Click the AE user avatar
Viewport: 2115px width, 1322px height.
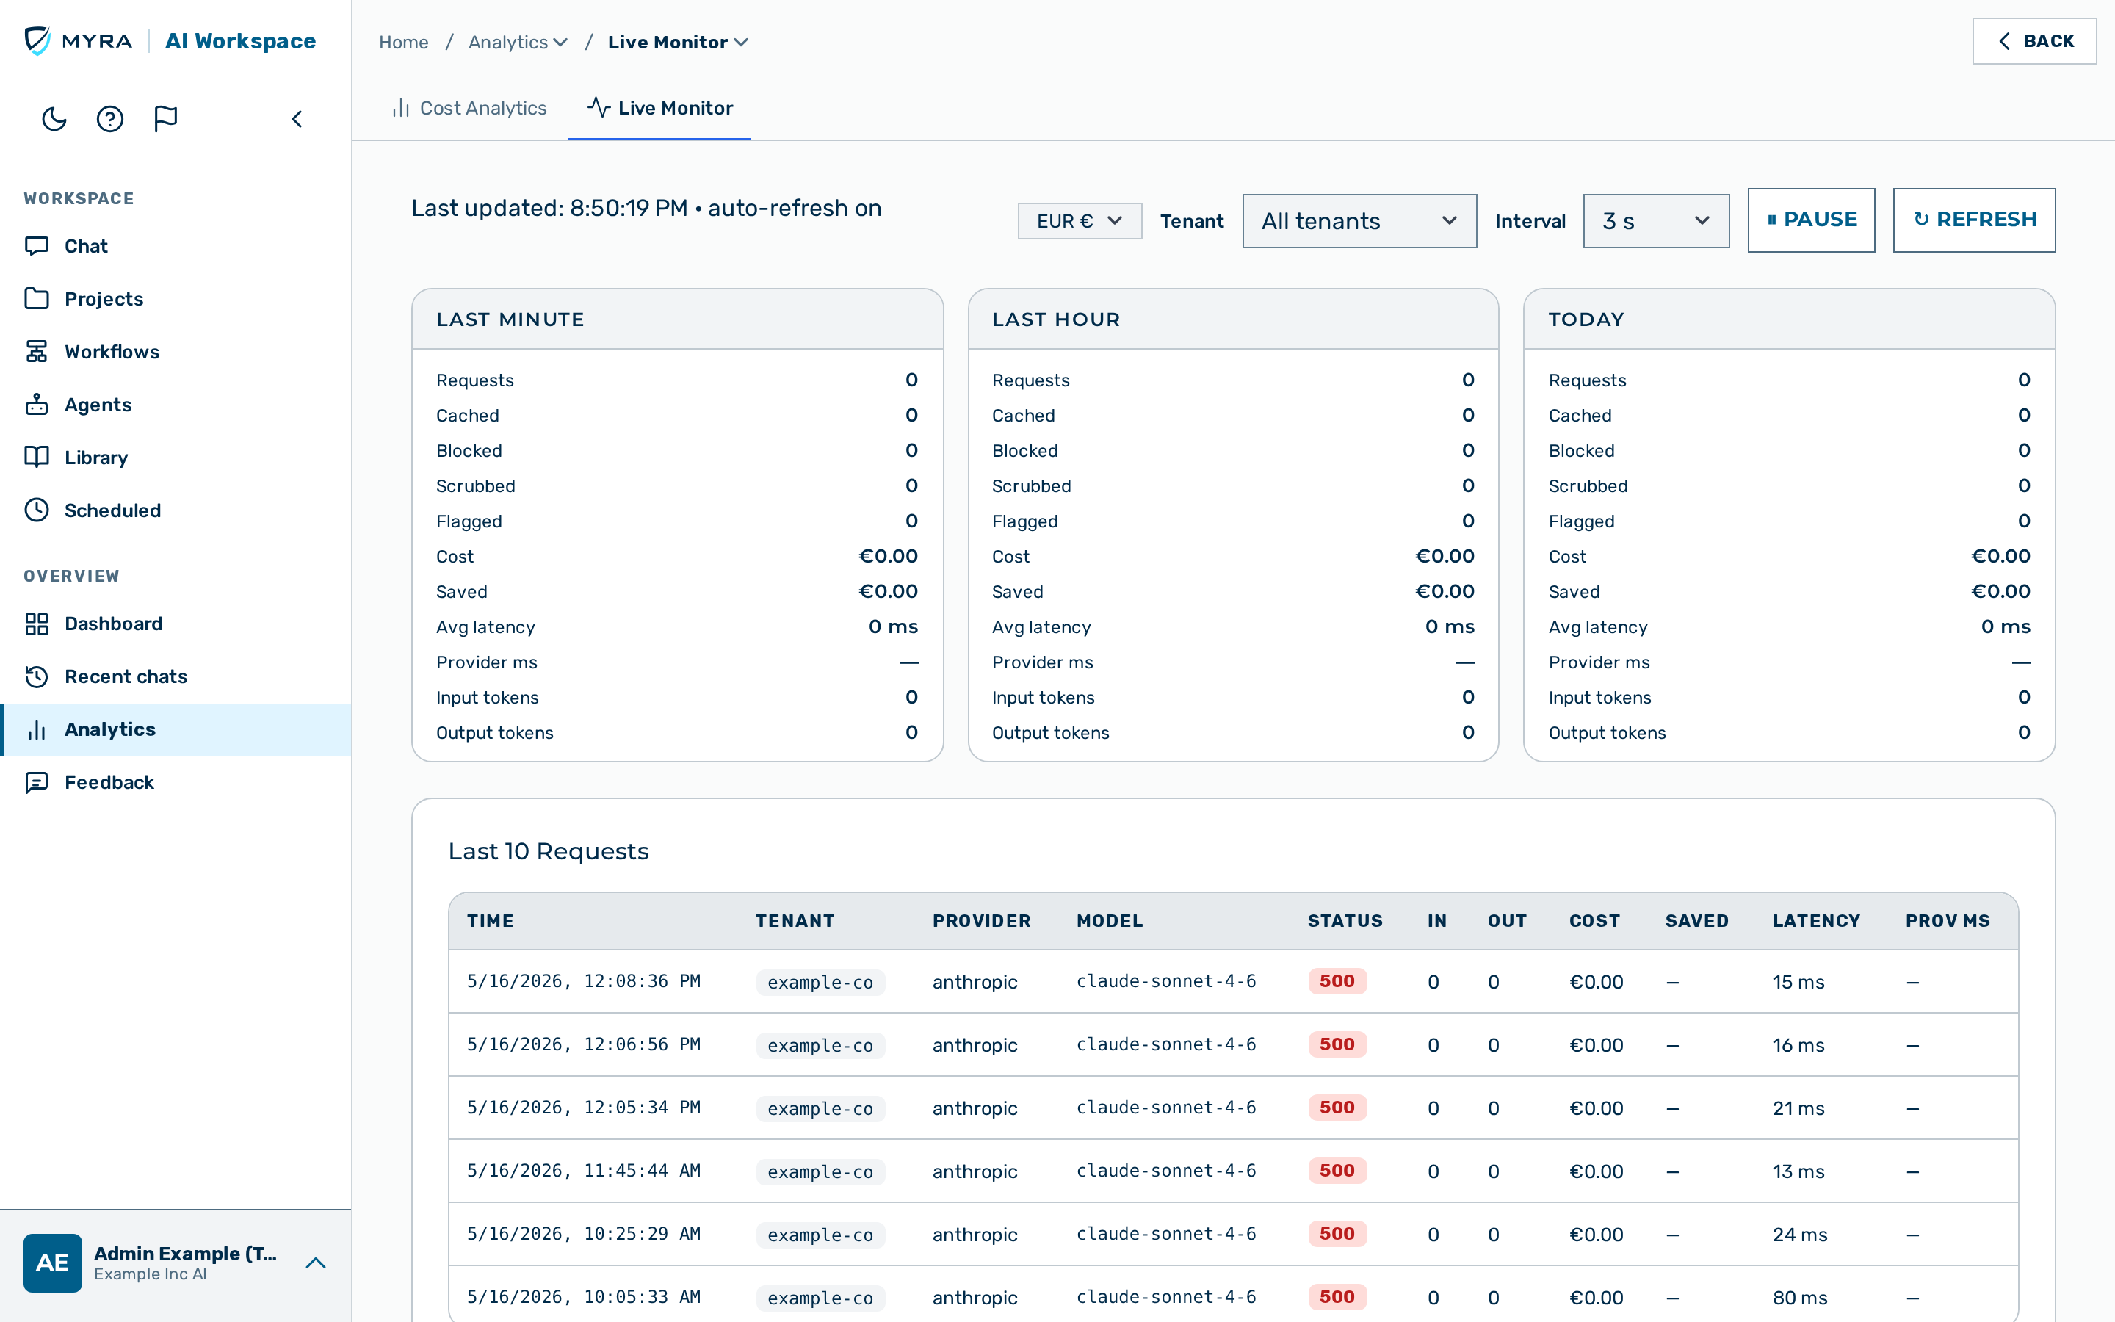coord(52,1263)
